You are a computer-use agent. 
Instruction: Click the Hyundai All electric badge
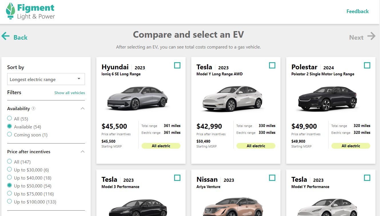(161, 146)
